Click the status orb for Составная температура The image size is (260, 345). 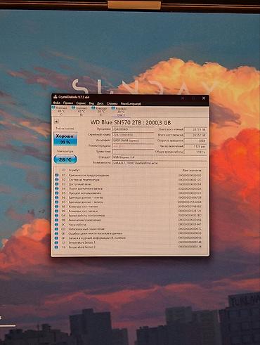click(x=57, y=180)
